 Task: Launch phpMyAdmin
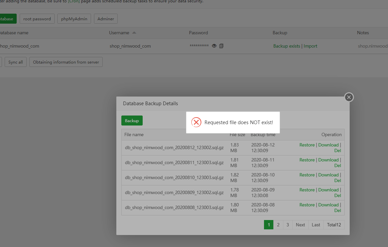74,19
